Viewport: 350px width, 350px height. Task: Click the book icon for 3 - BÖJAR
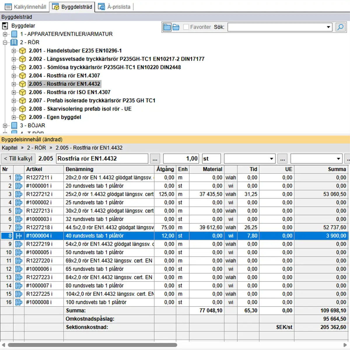(x=14, y=126)
